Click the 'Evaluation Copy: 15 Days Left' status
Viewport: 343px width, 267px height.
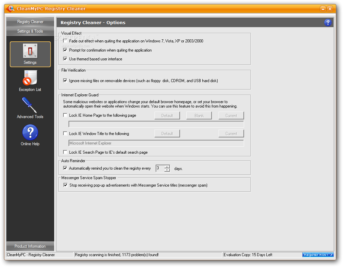[248, 255]
